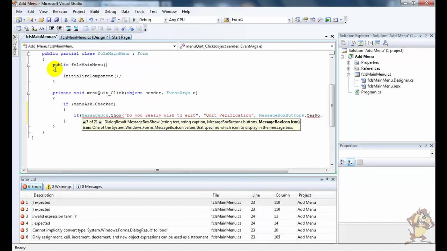The height and width of the screenshot is (251, 447).
Task: Save the file with the floppy icon
Action: tap(49, 20)
